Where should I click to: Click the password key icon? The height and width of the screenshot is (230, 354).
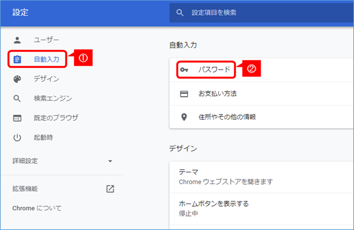click(184, 70)
